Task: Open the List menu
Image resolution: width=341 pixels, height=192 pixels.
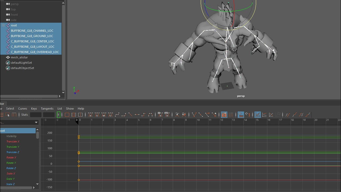Action: point(60,109)
